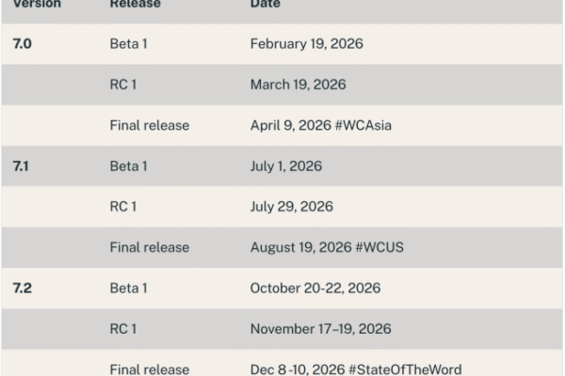This screenshot has width=565, height=376.
Task: Click Beta 1 in the 7.2 rows
Action: (129, 289)
